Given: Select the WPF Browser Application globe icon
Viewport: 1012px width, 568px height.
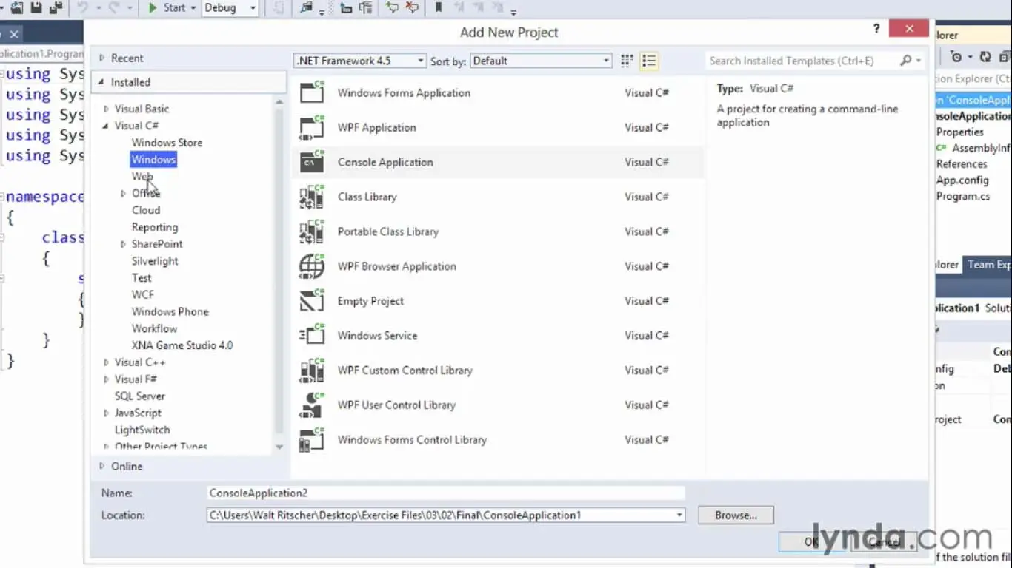Looking at the screenshot, I should pyautogui.click(x=312, y=266).
